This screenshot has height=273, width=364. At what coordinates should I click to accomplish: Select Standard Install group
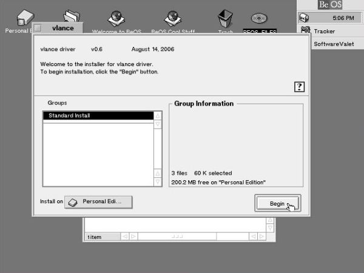pos(98,116)
